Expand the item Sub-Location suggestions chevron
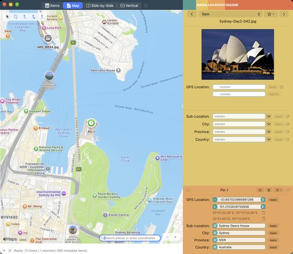 [269, 117]
